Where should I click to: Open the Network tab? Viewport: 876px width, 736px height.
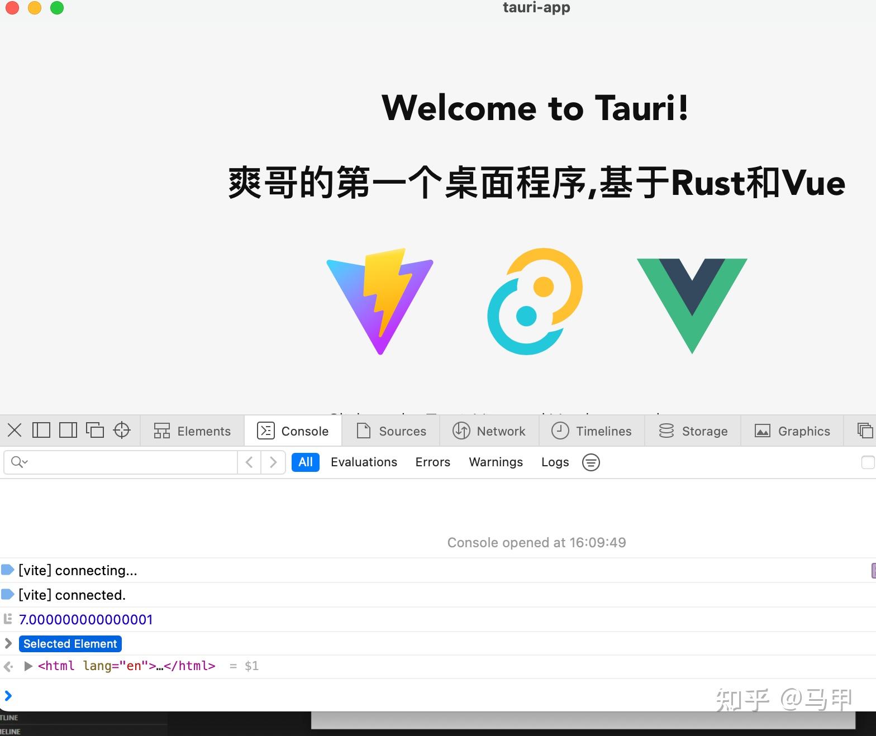pos(489,431)
